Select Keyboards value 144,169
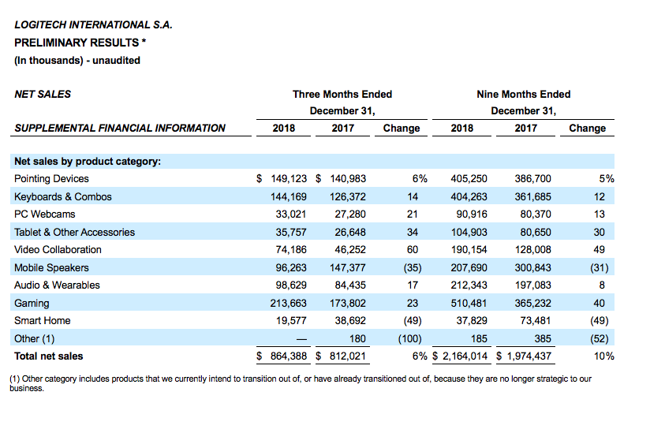Viewport: 650px width, 444px height. click(x=289, y=196)
